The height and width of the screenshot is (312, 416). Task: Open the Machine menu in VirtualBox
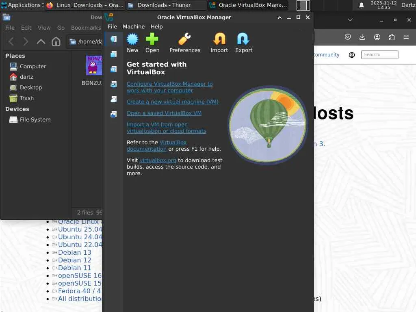(x=134, y=27)
